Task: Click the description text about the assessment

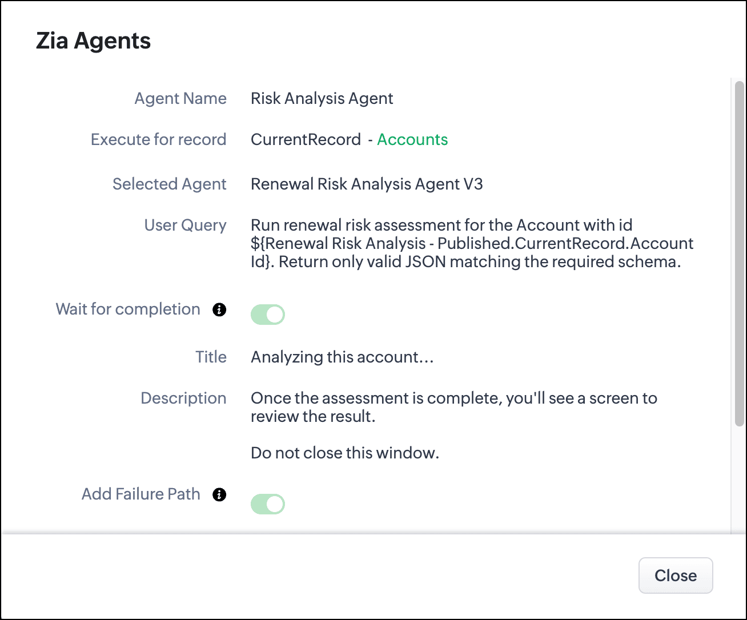Action: (454, 407)
